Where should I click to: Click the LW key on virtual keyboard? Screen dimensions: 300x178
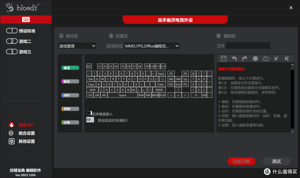click(x=97, y=95)
